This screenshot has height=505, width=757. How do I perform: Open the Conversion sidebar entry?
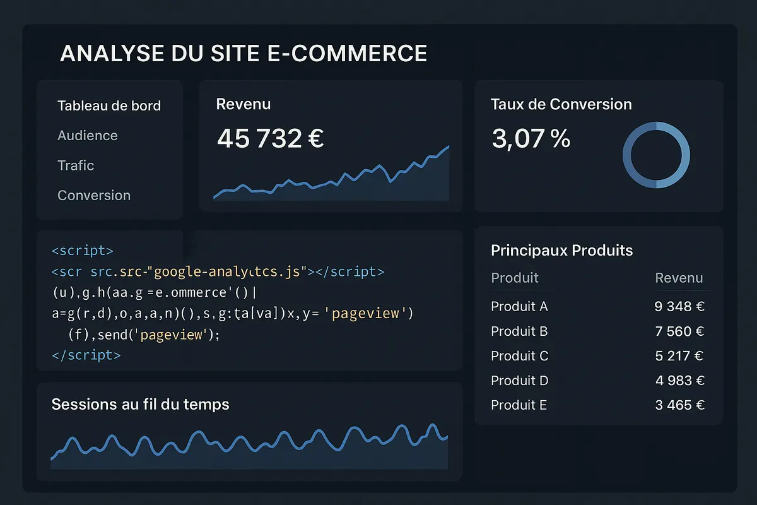[94, 196]
